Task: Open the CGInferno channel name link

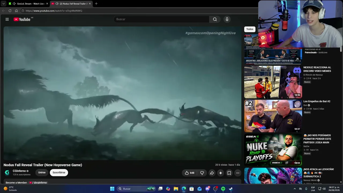Action: [x=19, y=171]
